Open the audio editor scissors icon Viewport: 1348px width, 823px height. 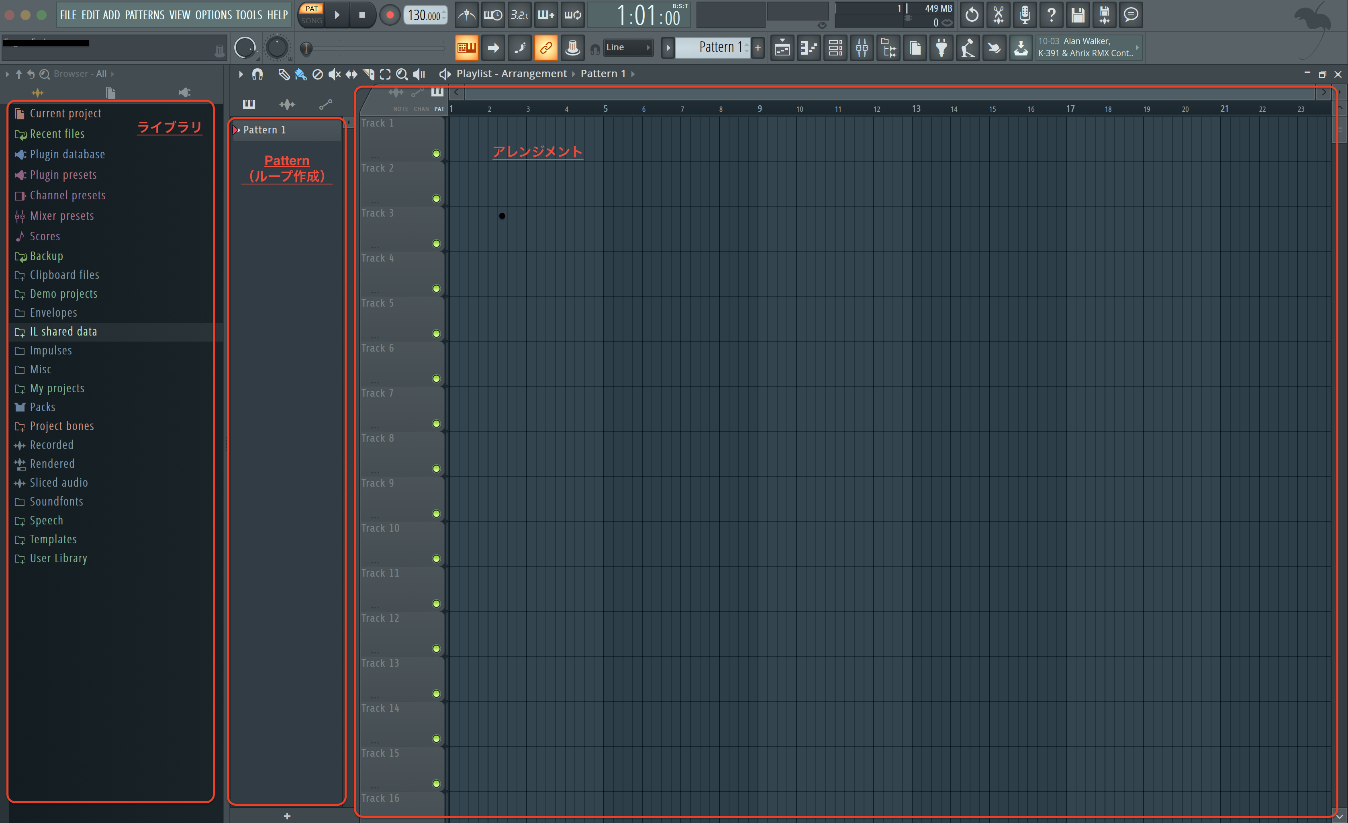[999, 15]
